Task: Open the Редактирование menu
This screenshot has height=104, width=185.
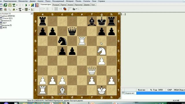Action: point(10,1)
